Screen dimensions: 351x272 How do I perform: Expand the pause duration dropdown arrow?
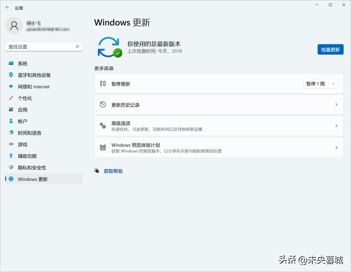(333, 84)
